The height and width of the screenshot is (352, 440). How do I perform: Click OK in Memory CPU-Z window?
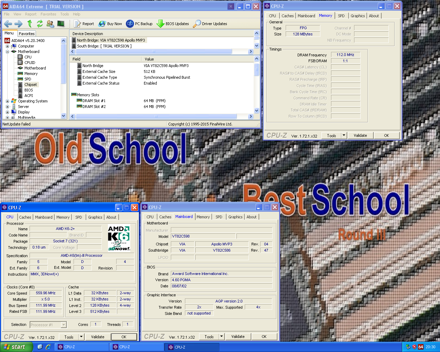[x=386, y=135]
